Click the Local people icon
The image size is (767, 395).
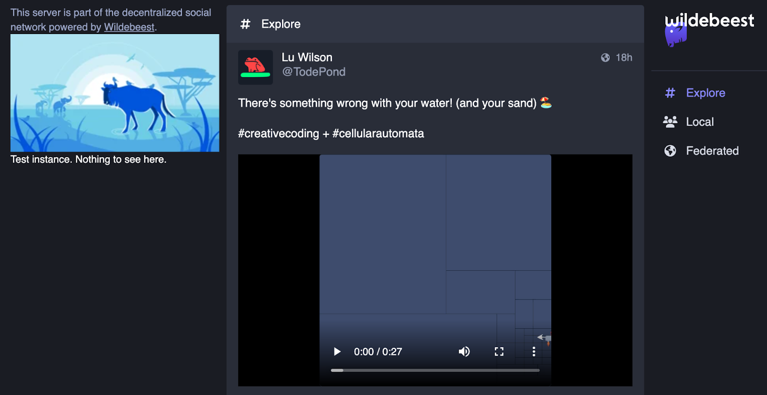pos(670,122)
